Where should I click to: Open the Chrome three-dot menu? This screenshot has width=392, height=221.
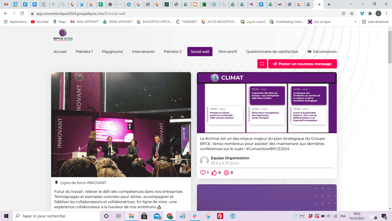[x=387, y=13]
